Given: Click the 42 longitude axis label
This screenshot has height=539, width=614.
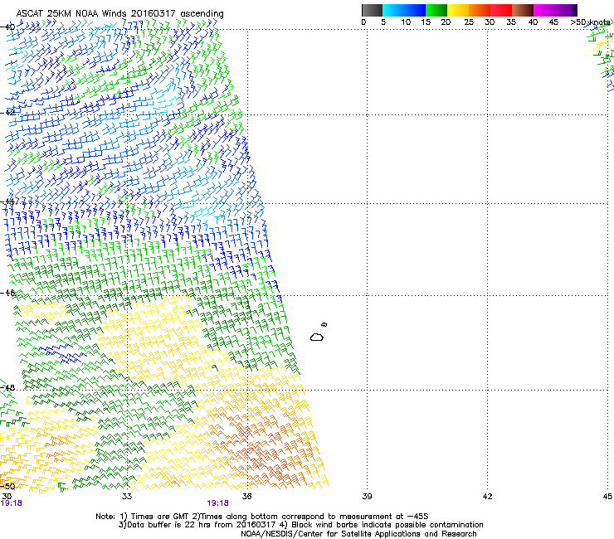Looking at the screenshot, I should [x=487, y=497].
